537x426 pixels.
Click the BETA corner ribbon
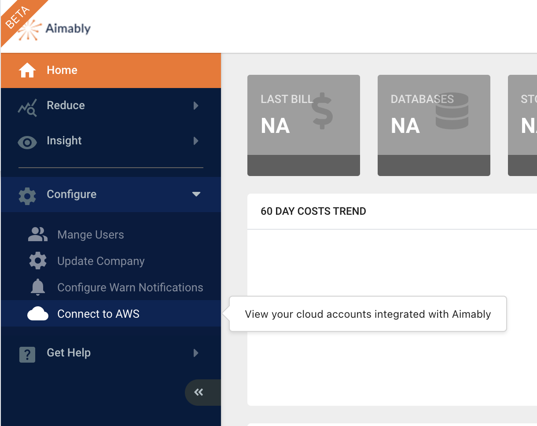pos(18,18)
